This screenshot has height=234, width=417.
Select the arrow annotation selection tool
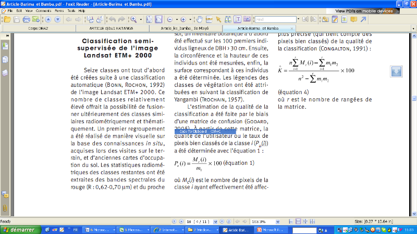218,19
